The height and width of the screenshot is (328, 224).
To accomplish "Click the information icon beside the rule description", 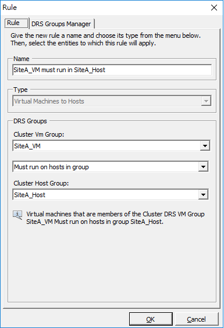I will pos(17,215).
